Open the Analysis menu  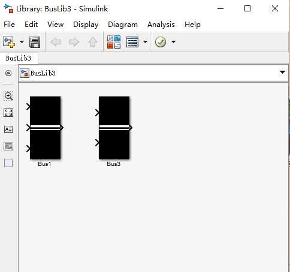161,25
